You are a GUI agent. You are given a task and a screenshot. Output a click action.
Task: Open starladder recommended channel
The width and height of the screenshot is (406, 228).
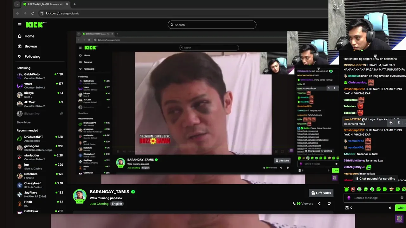point(40,157)
